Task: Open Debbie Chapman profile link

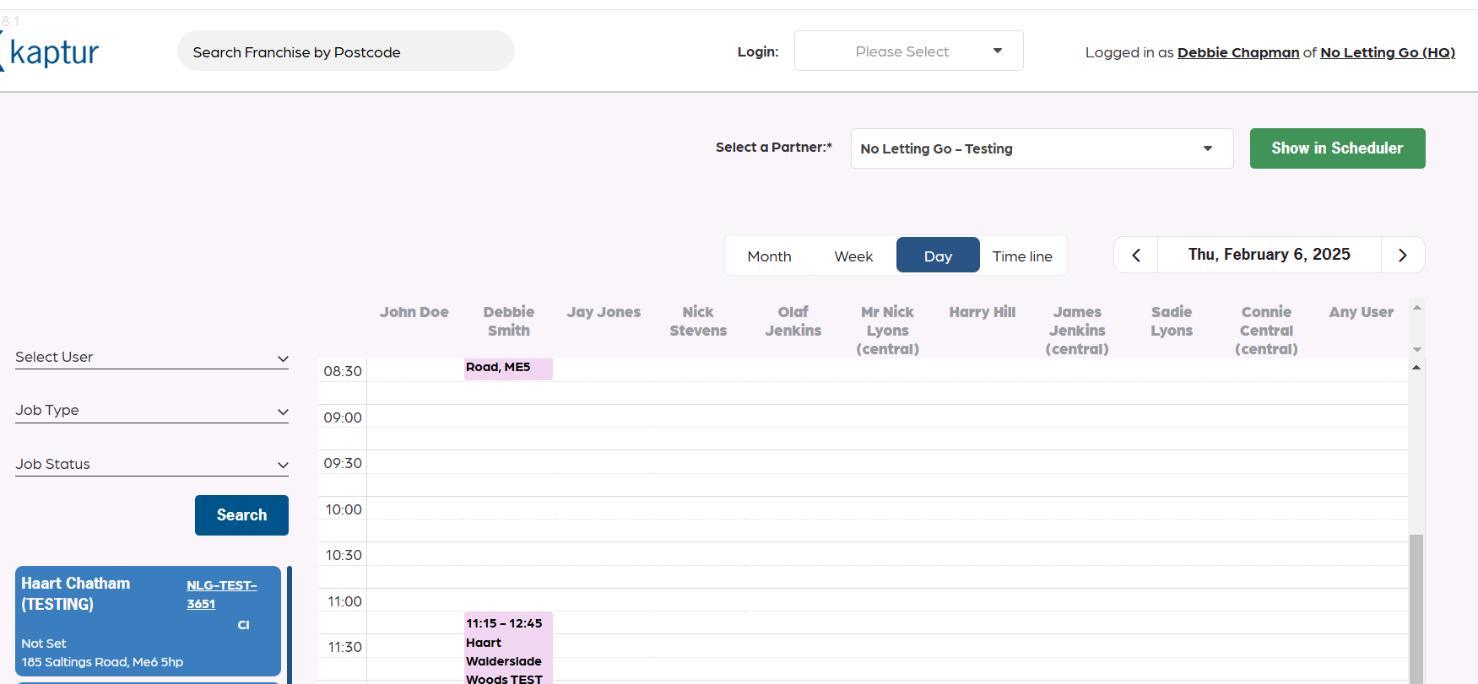Action: click(1238, 52)
